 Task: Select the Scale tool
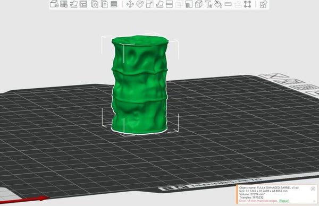coord(149,4)
